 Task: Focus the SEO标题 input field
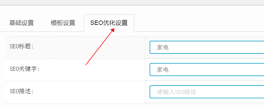point(207,47)
